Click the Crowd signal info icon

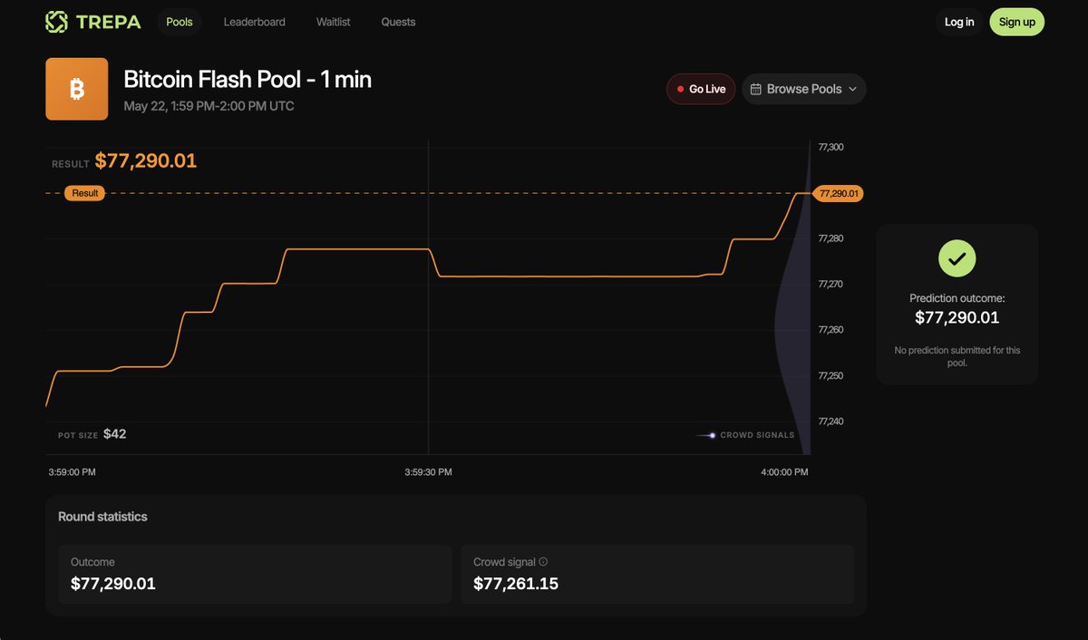click(x=543, y=562)
